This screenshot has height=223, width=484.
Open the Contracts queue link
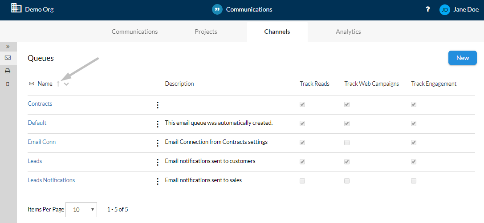40,104
